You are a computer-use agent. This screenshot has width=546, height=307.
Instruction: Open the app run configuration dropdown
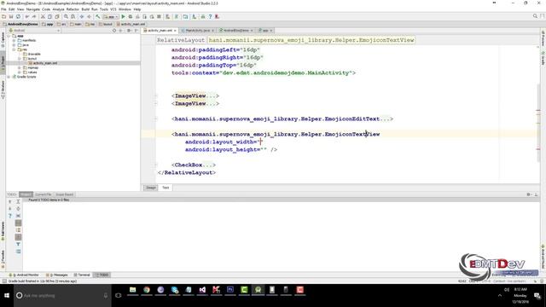(x=110, y=17)
